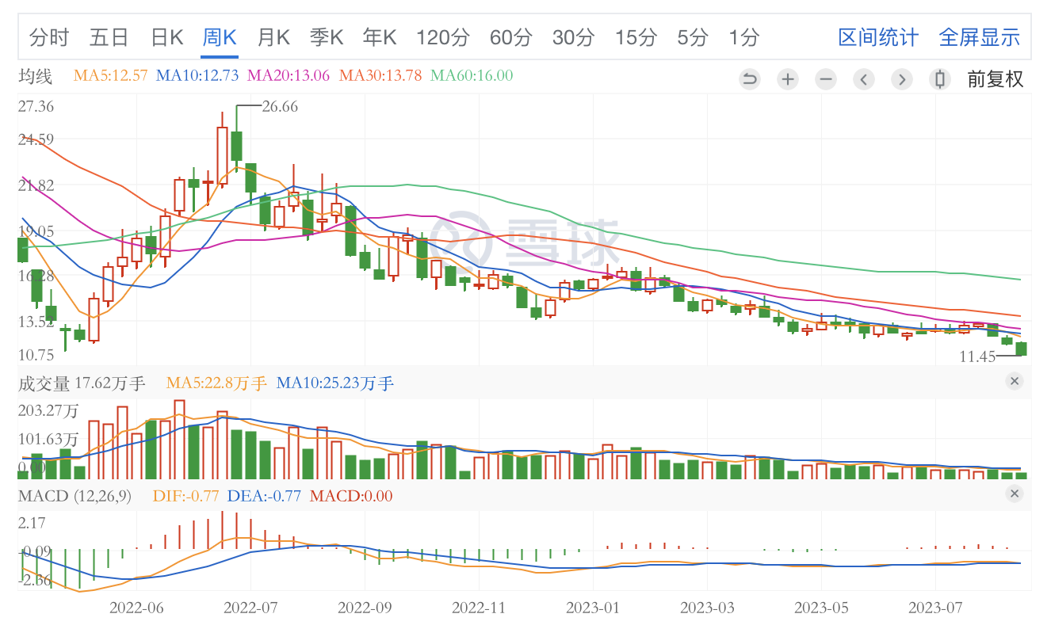
Task: Zoom out with the minus icon
Action: point(825,78)
